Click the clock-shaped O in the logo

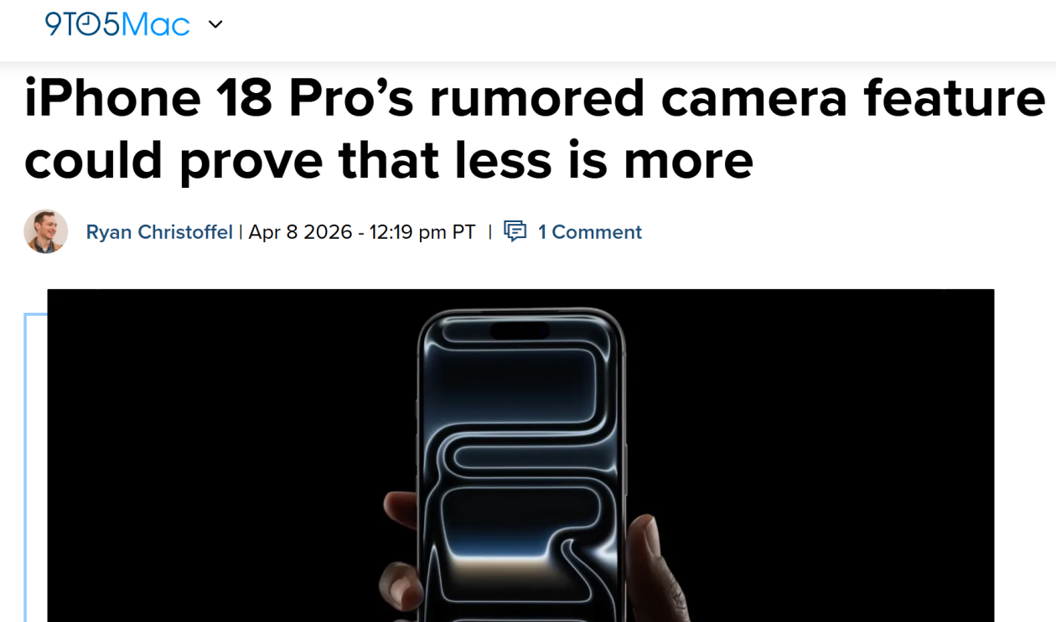[91, 24]
